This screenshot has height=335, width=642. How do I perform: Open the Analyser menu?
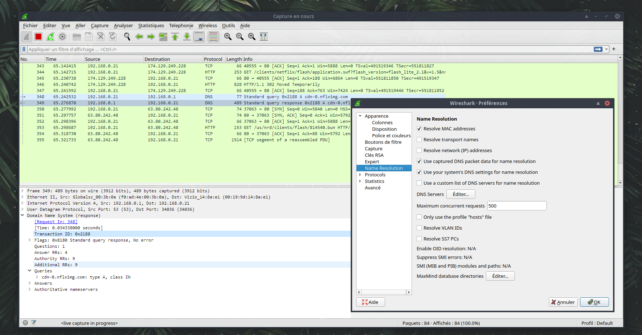click(123, 26)
